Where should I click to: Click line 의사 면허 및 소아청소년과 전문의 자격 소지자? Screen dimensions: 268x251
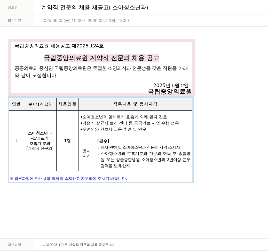(x=139, y=147)
